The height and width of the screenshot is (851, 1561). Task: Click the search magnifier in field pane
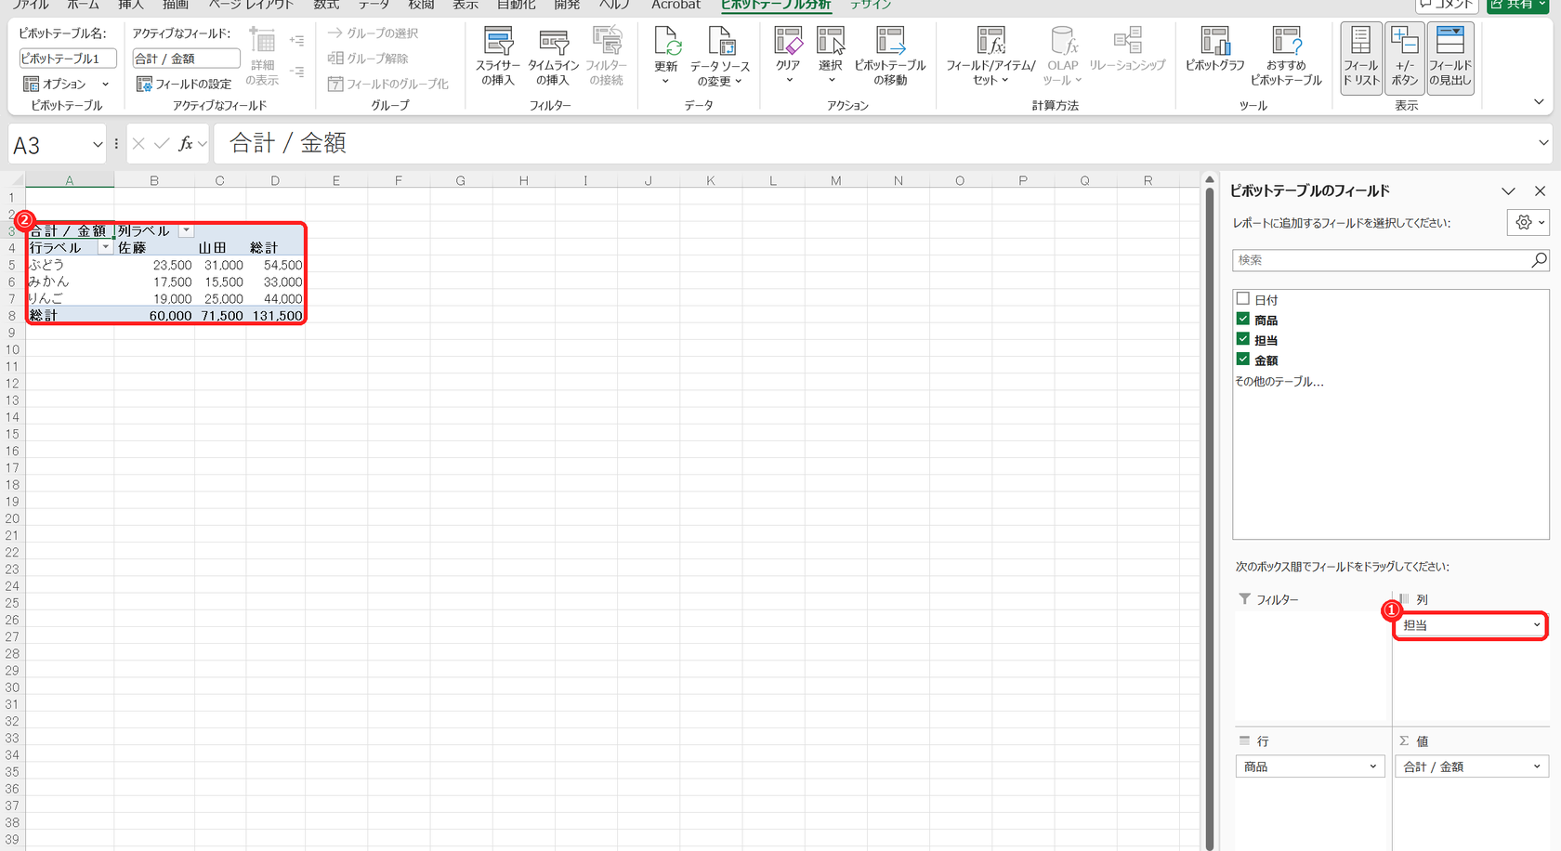click(1539, 260)
